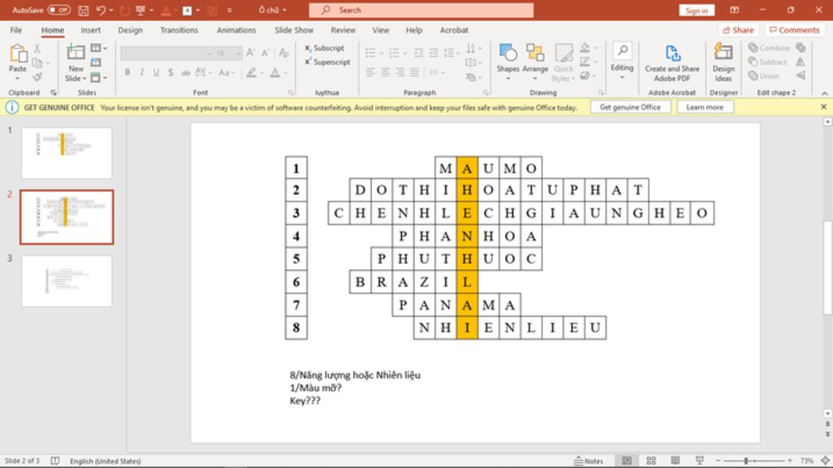Go to the Slide Show tab
This screenshot has height=468, width=833.
[x=294, y=30]
